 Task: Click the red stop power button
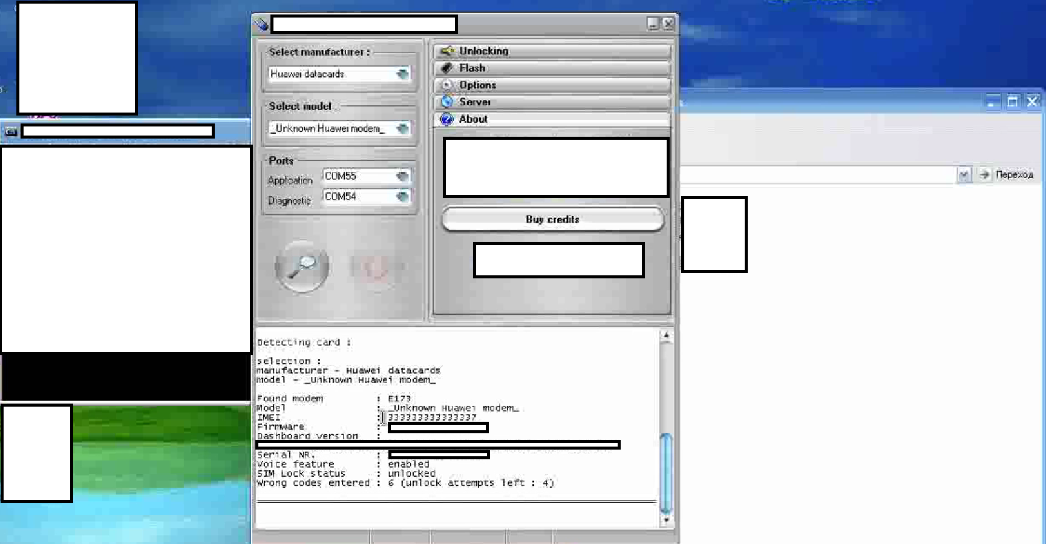pyautogui.click(x=376, y=266)
